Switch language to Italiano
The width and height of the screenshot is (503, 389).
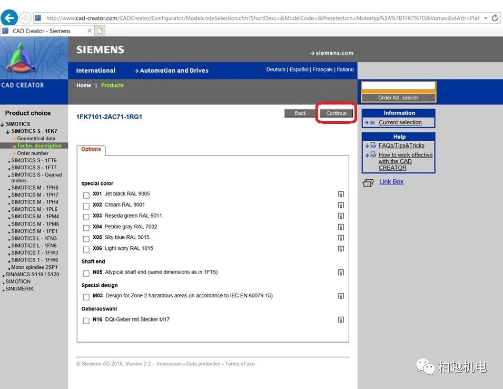click(x=345, y=70)
